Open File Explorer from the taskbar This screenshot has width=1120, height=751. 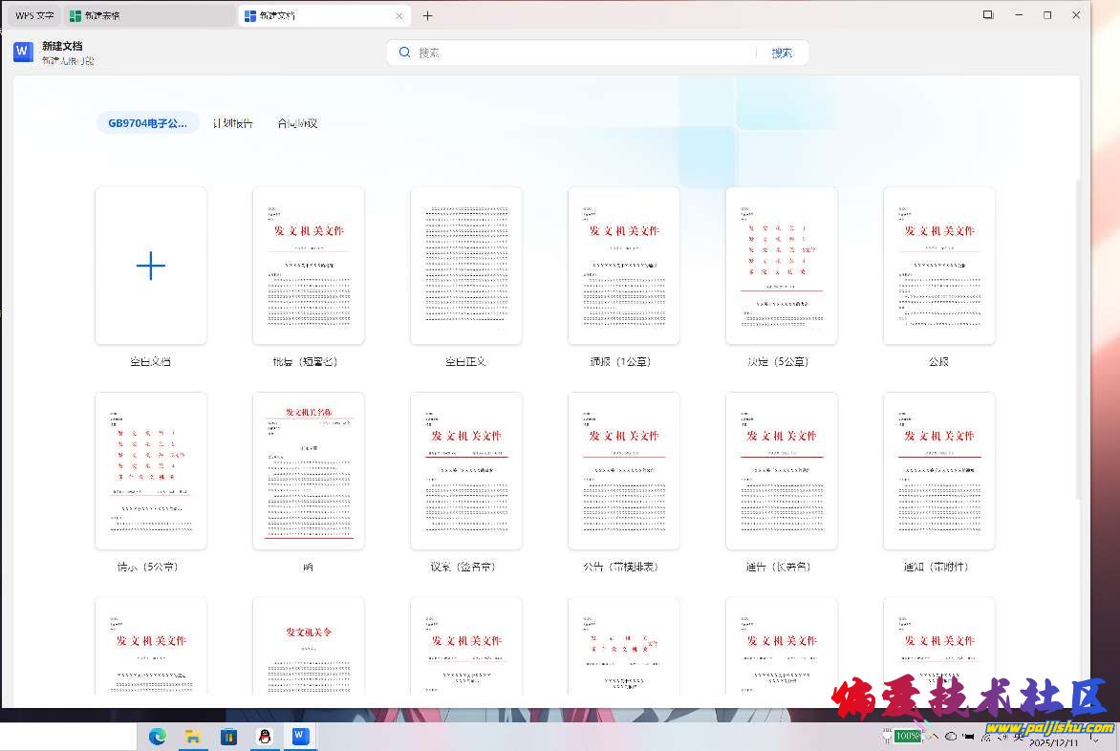[x=193, y=736]
